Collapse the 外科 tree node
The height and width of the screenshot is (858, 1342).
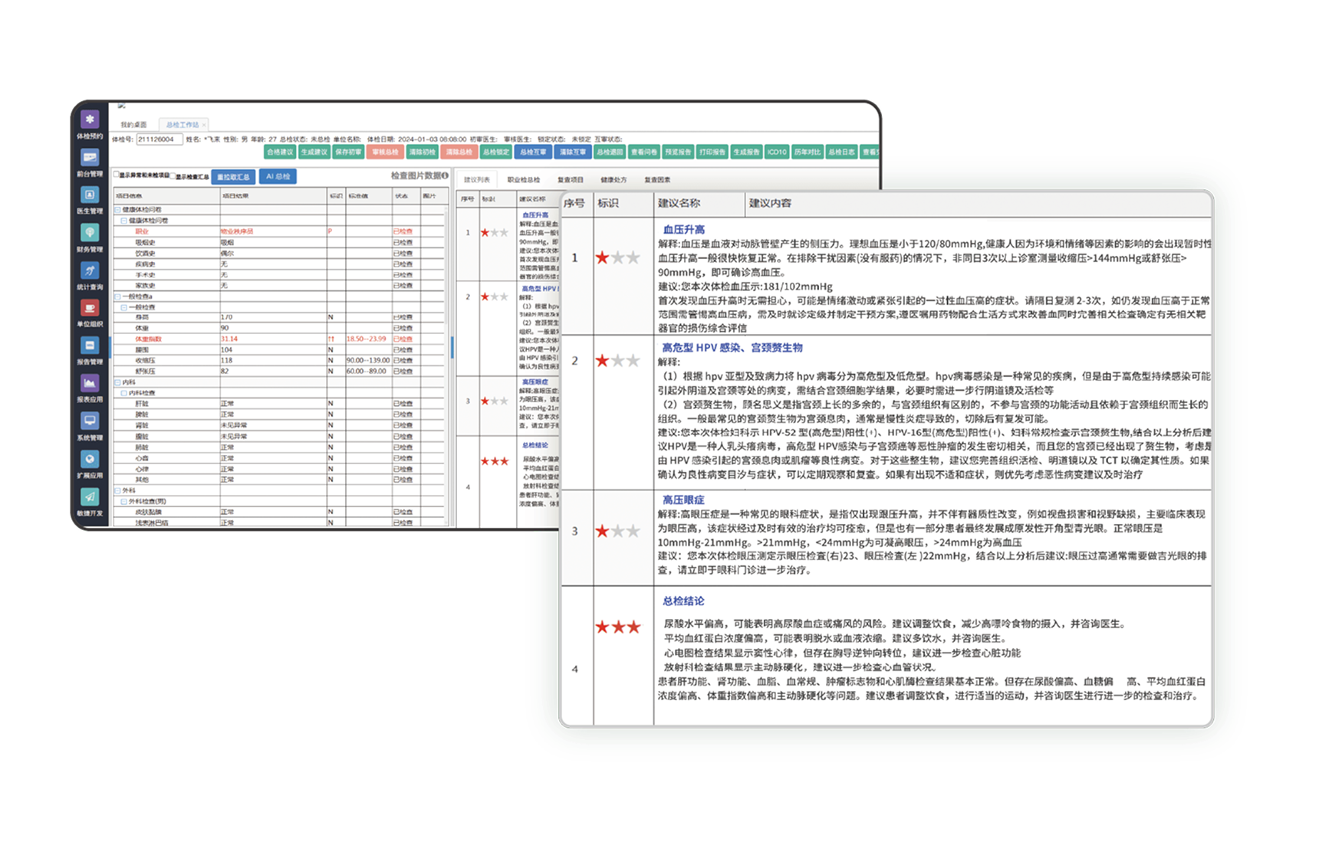117,490
